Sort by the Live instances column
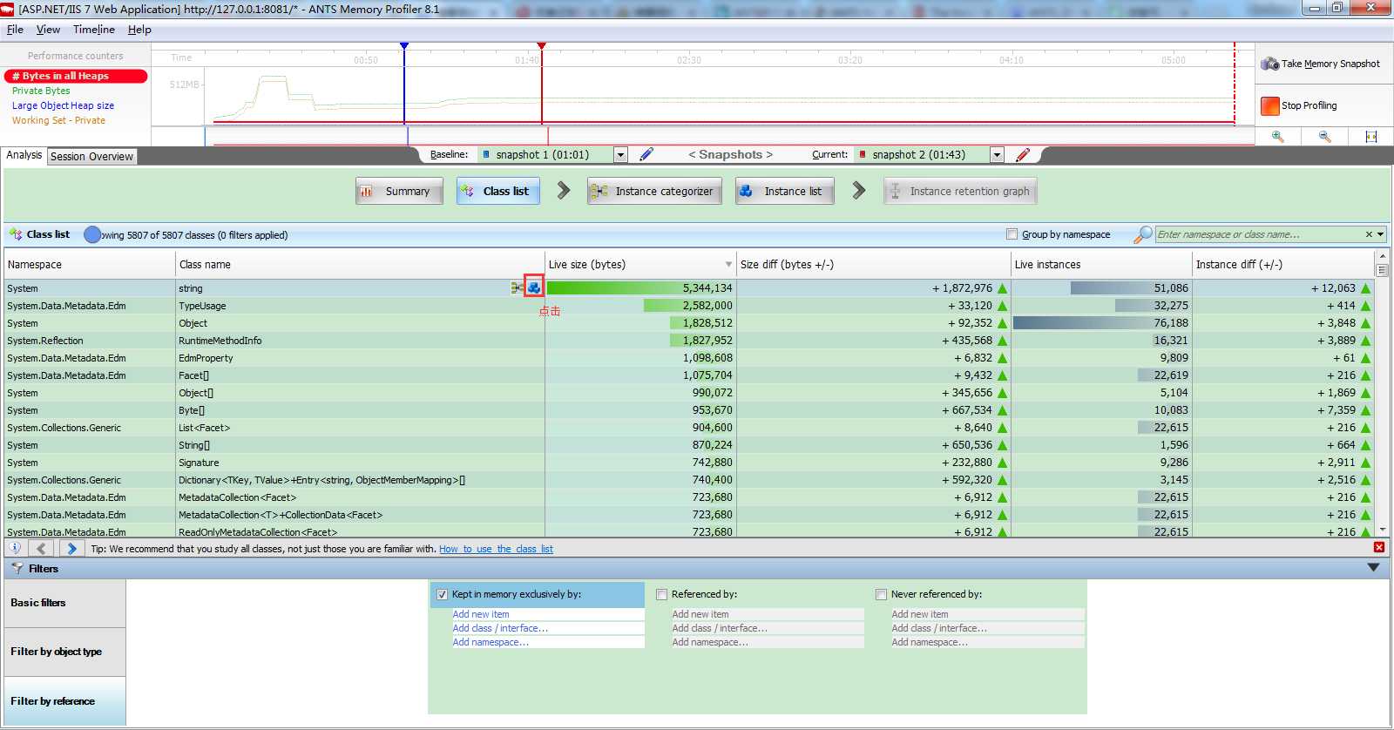Image resolution: width=1394 pixels, height=730 pixels. point(1101,265)
